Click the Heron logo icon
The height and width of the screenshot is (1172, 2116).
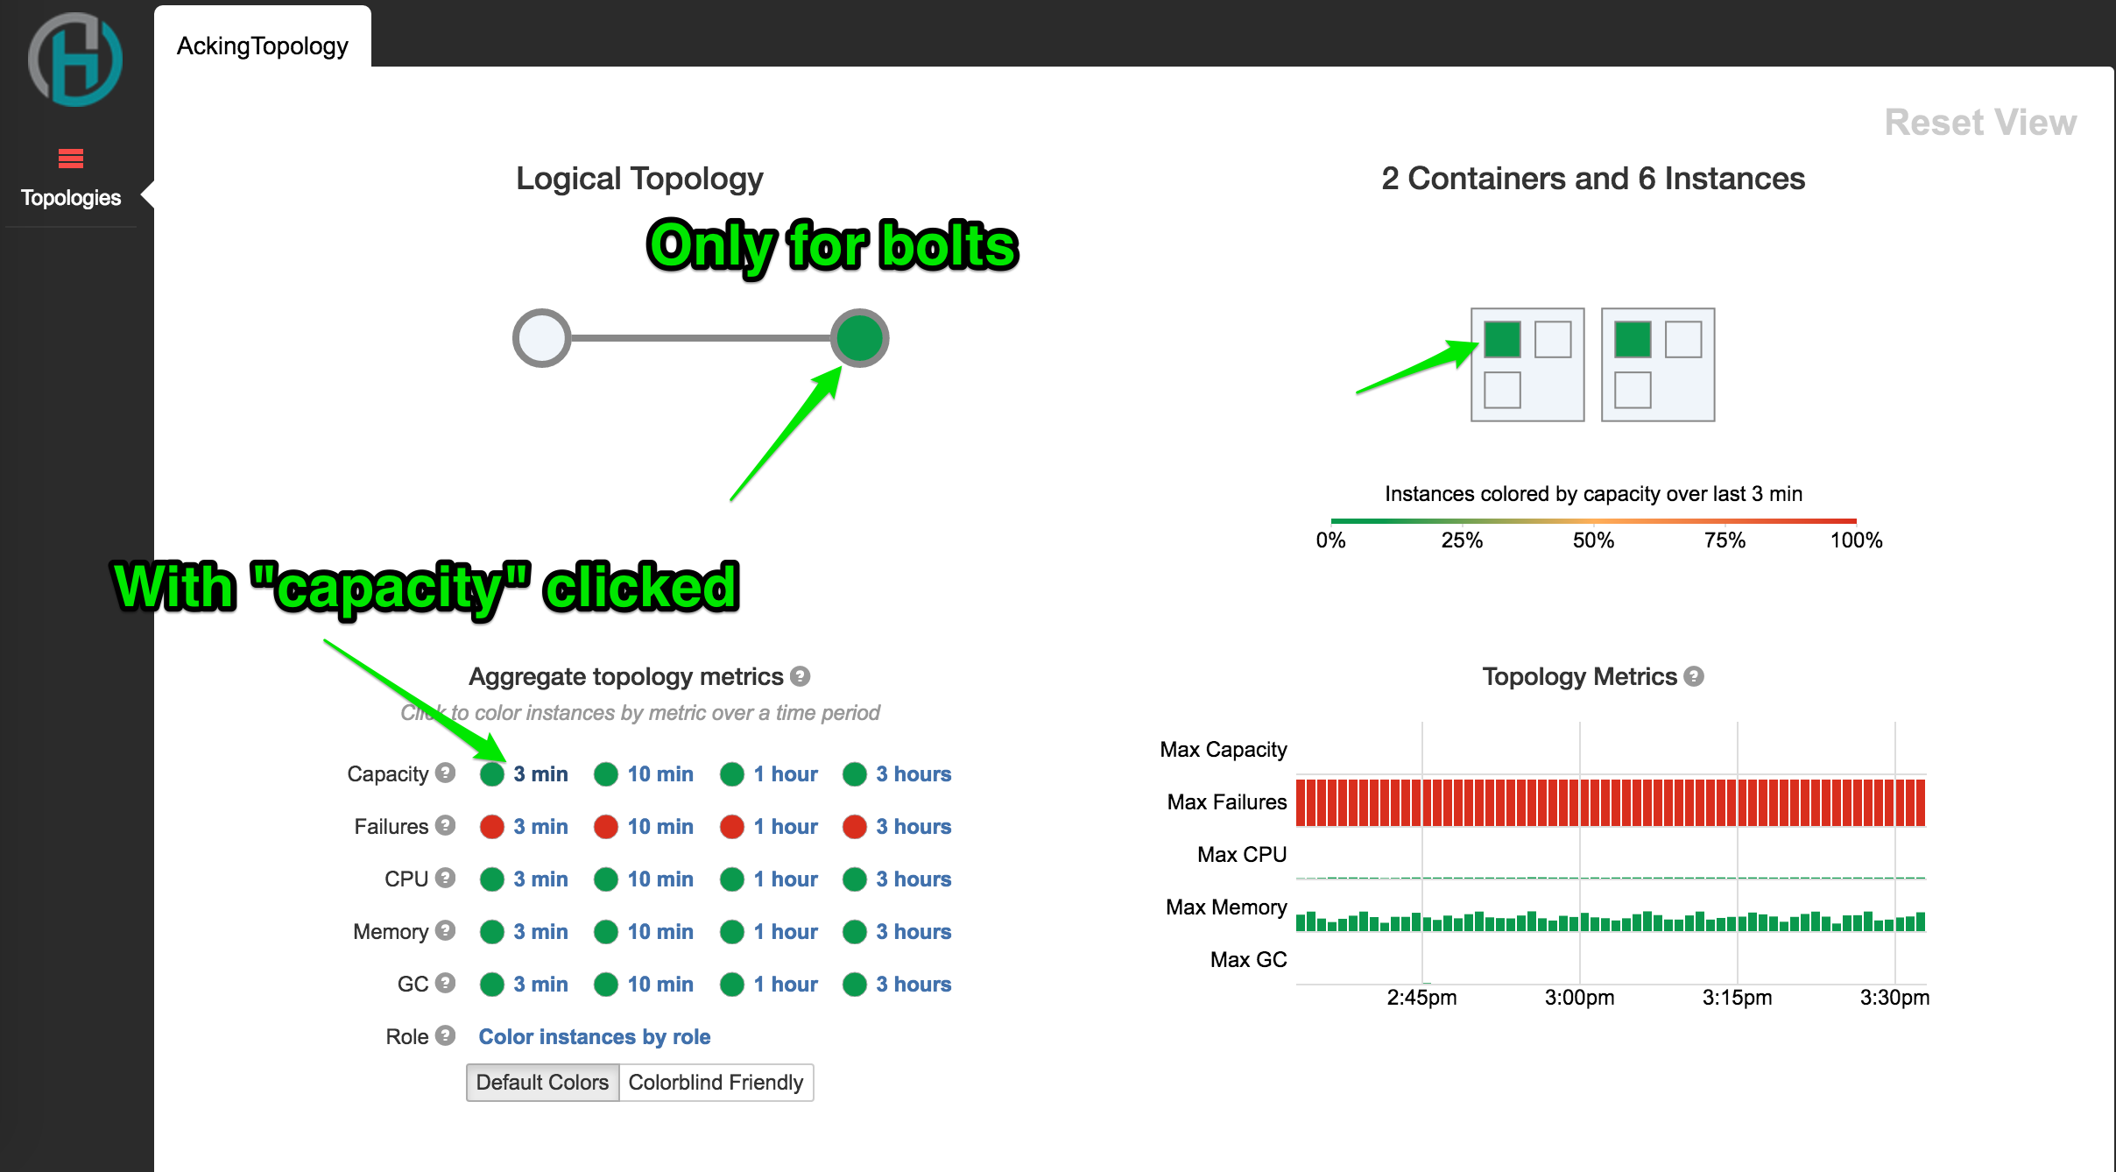[75, 60]
